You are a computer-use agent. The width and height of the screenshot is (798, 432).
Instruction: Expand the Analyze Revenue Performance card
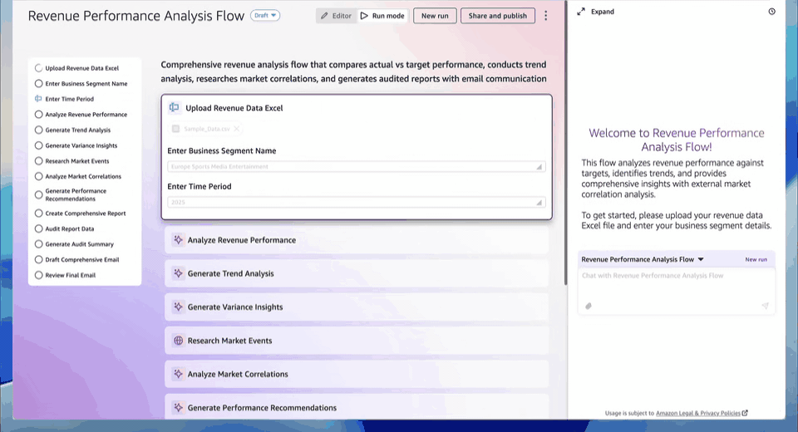357,239
